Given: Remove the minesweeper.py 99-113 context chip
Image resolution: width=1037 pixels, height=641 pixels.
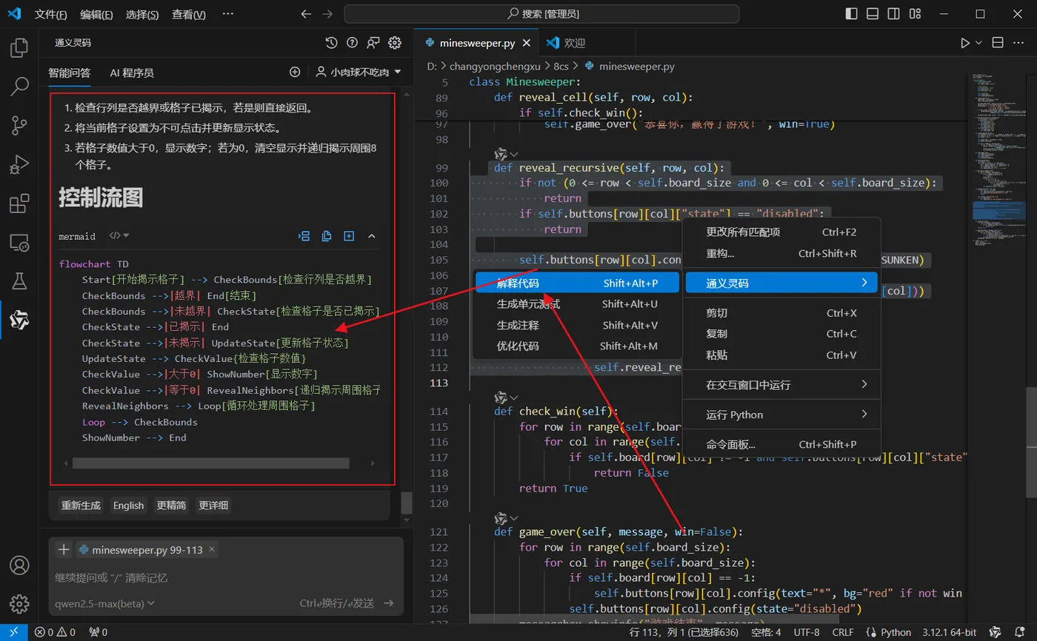Looking at the screenshot, I should coord(212,549).
